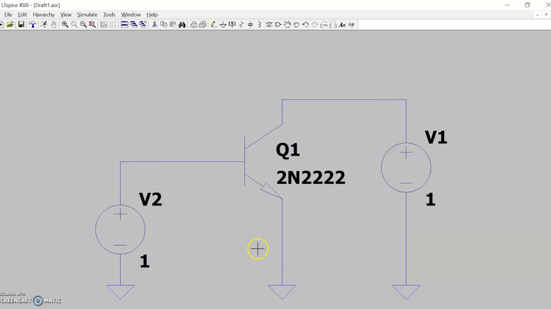The height and width of the screenshot is (309, 551).
Task: Open the View menu
Action: 66,15
